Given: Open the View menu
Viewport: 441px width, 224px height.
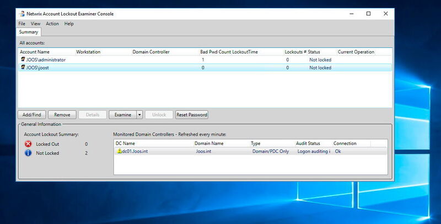Looking at the screenshot, I should (36, 24).
